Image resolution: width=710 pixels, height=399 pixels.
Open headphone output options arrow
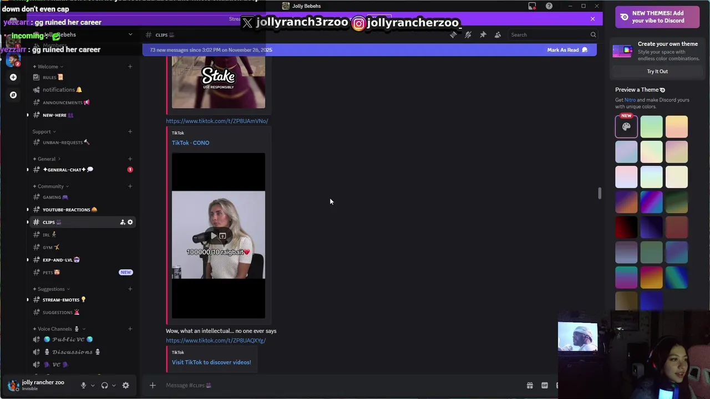click(x=114, y=386)
